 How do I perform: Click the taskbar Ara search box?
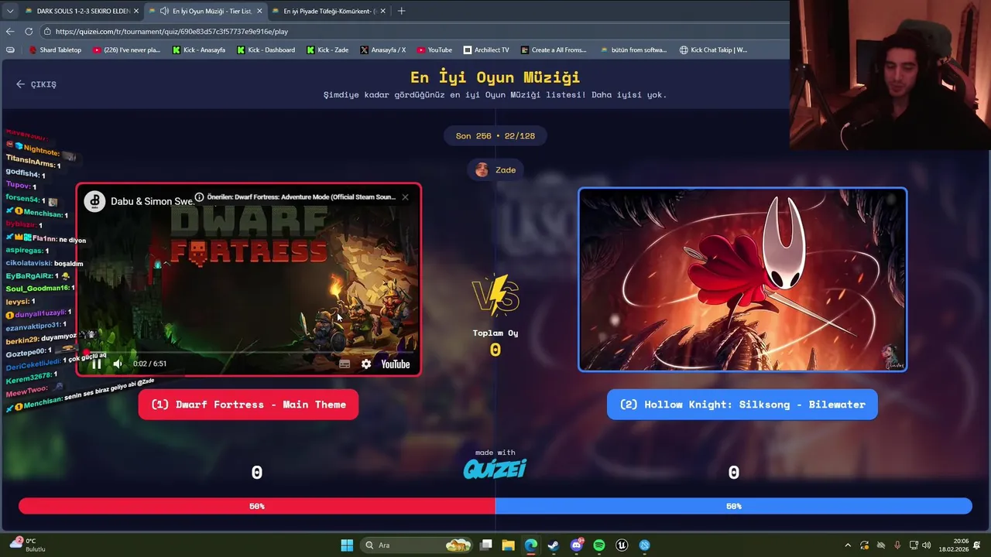click(x=417, y=545)
